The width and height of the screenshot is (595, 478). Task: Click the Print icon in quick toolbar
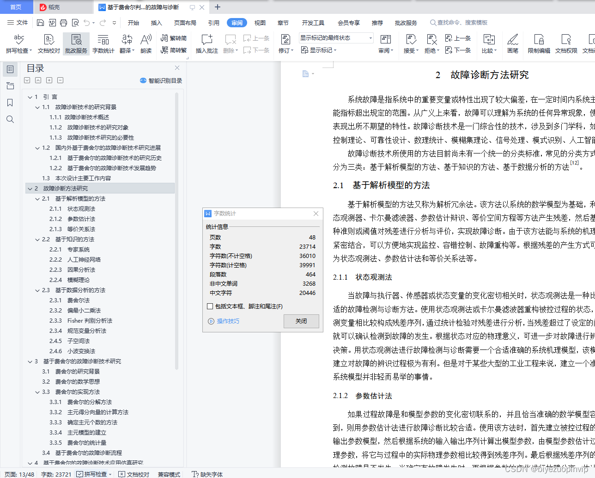pos(63,23)
